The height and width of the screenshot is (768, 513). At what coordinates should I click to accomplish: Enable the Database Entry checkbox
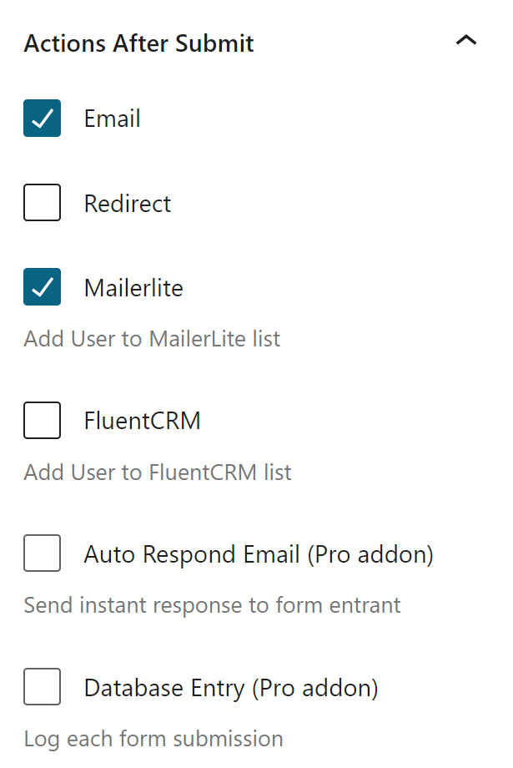pos(43,687)
